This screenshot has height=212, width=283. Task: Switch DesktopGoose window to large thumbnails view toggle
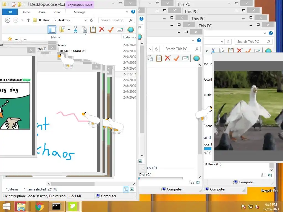coord(132,189)
